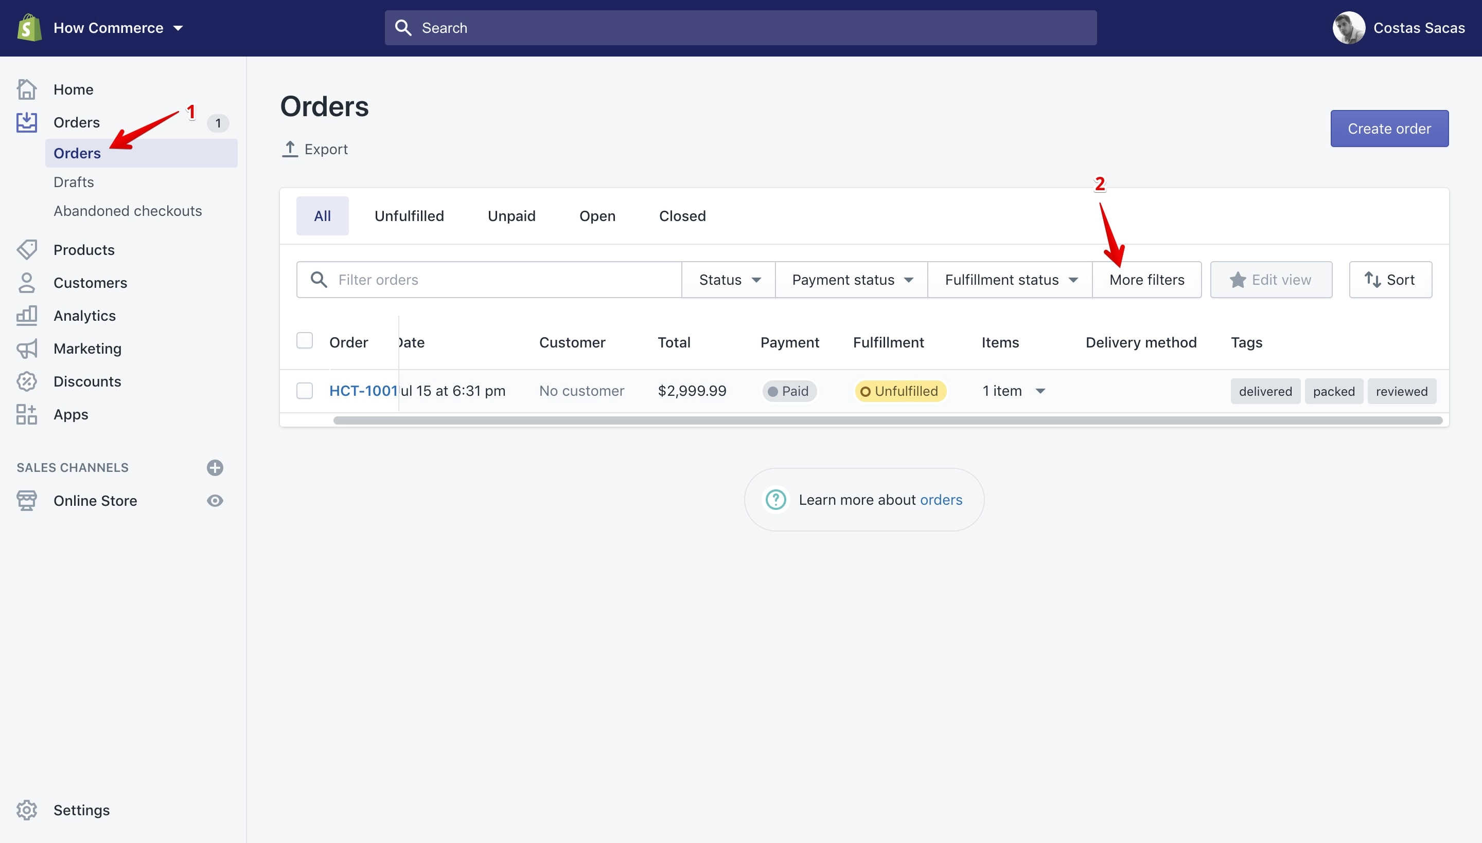Image resolution: width=1482 pixels, height=843 pixels.
Task: Open the Payment status filter dropdown
Action: [852, 280]
